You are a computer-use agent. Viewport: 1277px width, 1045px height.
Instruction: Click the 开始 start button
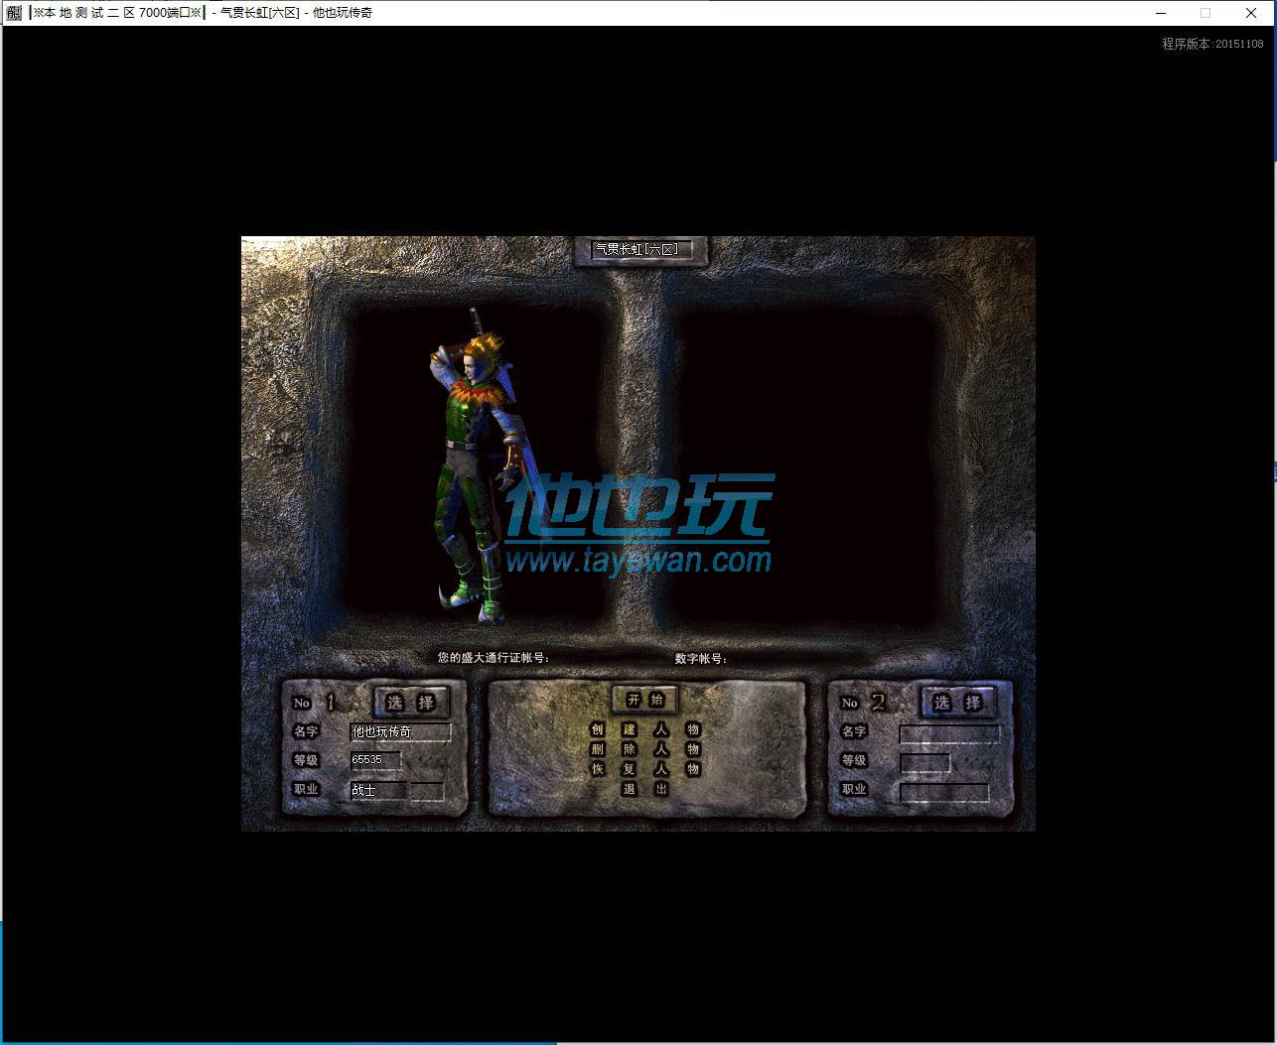click(645, 700)
